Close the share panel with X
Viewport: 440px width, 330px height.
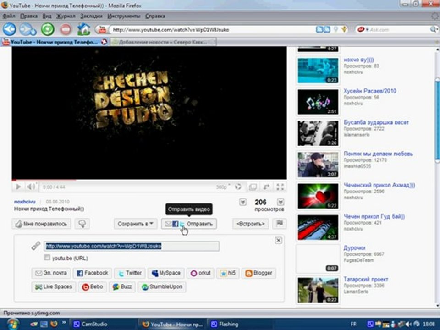click(278, 241)
